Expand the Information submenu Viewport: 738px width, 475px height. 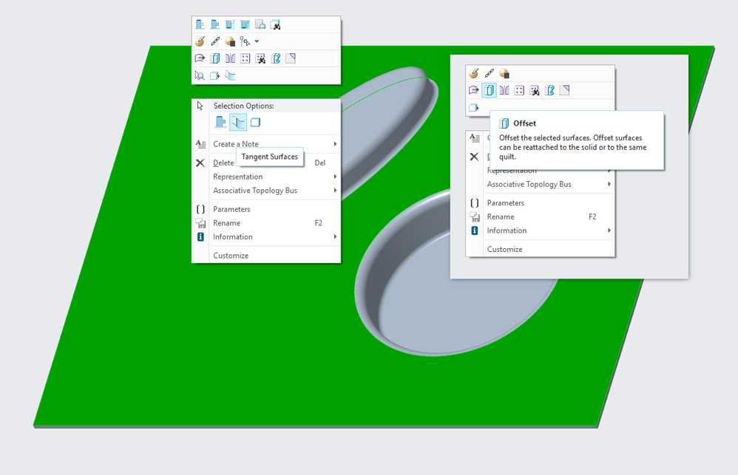coord(234,236)
